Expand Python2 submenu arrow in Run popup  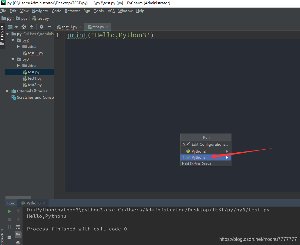pos(227,151)
